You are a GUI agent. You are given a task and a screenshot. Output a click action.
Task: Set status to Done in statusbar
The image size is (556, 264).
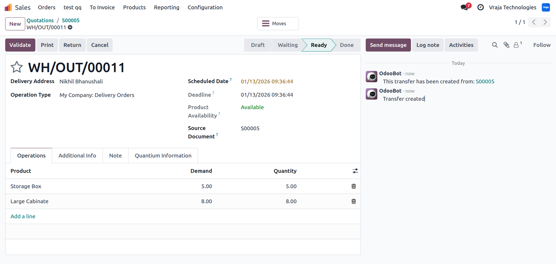pos(346,45)
